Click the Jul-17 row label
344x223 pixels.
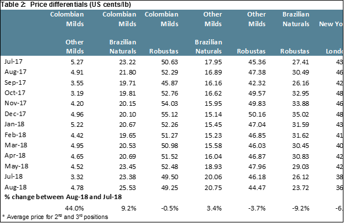tap(13, 61)
